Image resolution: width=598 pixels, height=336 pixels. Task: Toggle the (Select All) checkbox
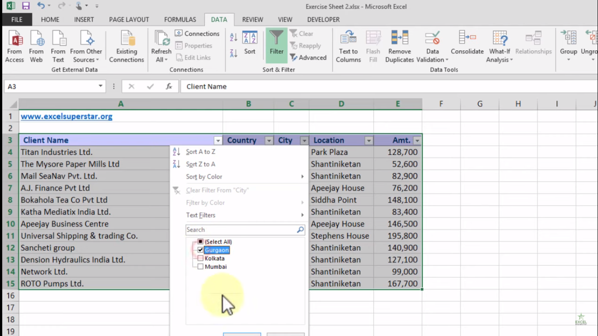point(201,241)
